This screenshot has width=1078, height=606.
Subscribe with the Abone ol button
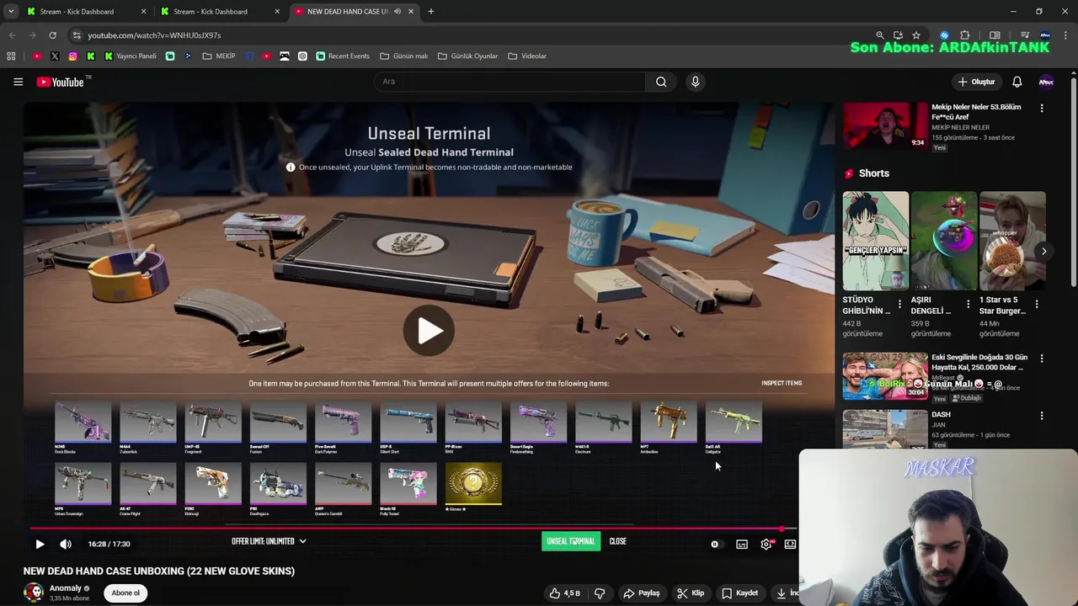pos(125,593)
